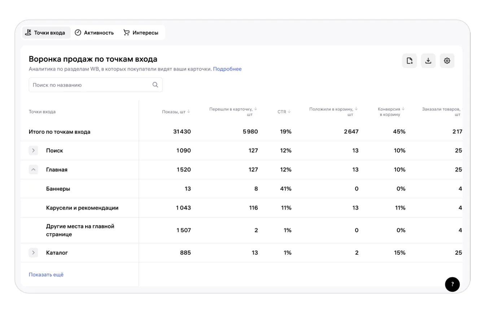Sort by Конверсия в корзину arrow
485x313 pixels.
pos(403,109)
